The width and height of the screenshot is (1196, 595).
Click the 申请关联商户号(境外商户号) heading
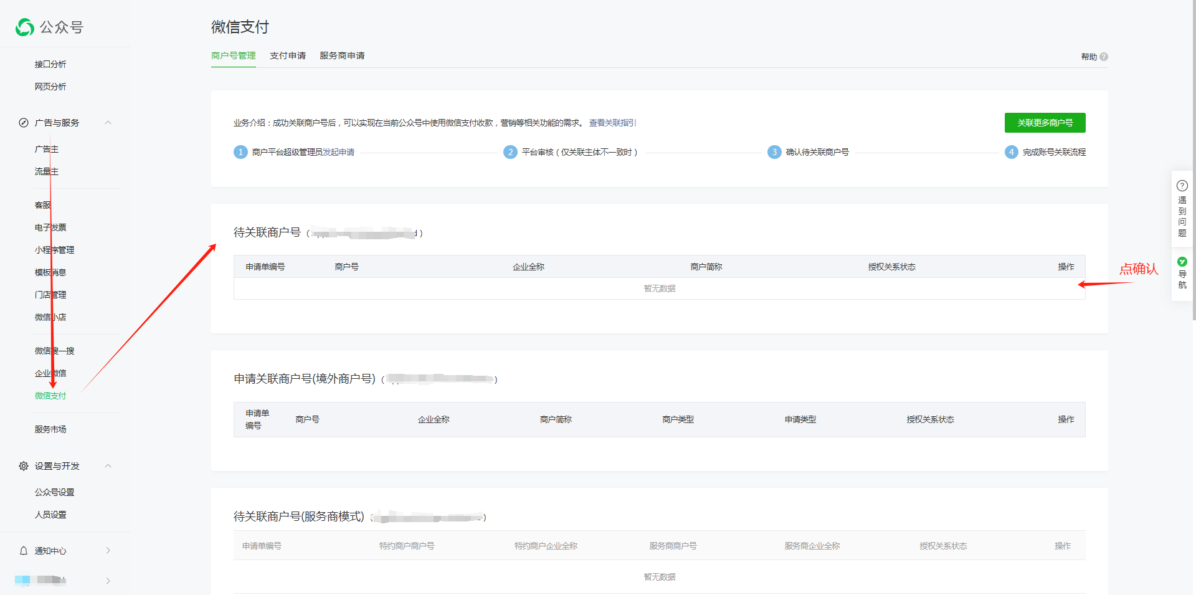click(x=305, y=379)
